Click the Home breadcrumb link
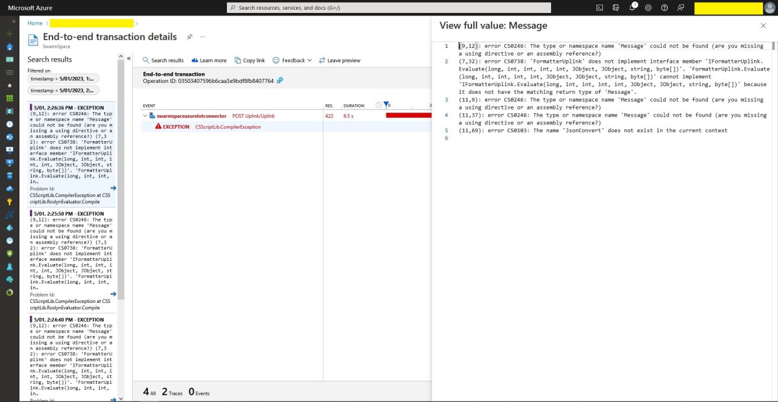Image resolution: width=778 pixels, height=402 pixels. tap(34, 23)
